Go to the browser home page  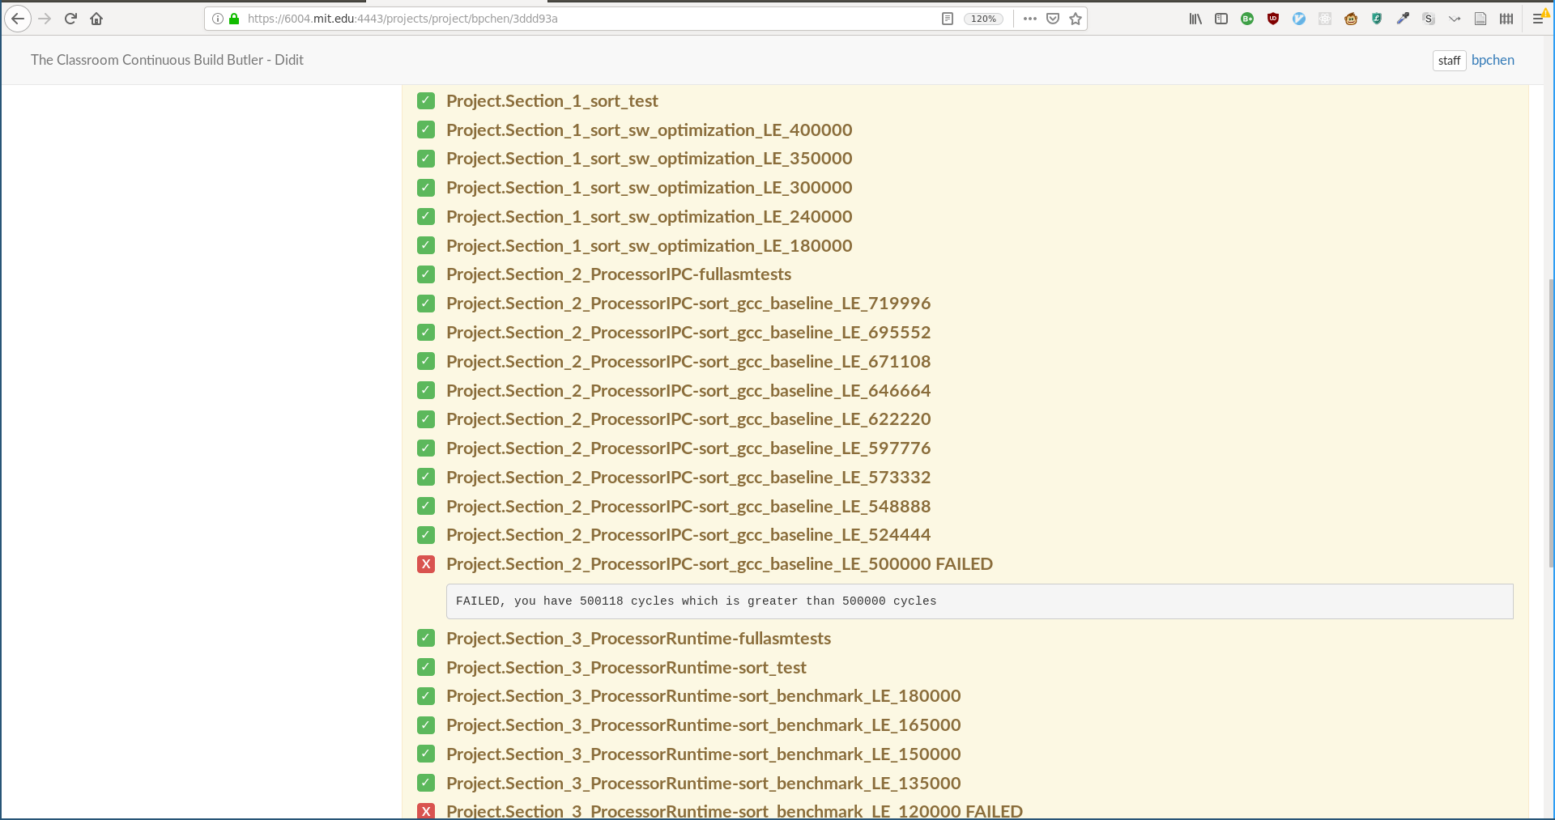pos(96,19)
